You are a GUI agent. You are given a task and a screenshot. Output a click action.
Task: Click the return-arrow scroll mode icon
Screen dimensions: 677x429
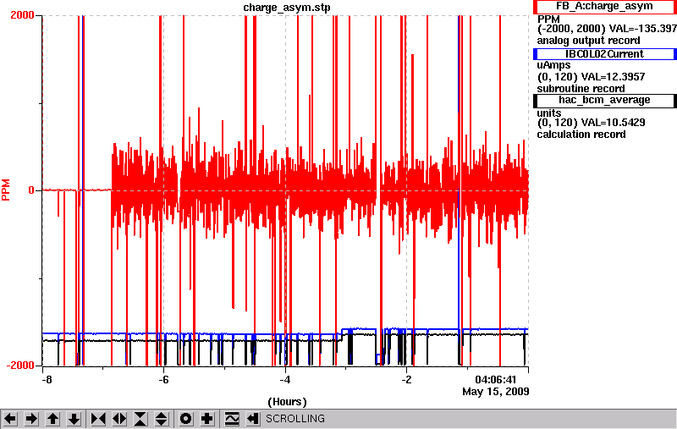click(x=253, y=419)
